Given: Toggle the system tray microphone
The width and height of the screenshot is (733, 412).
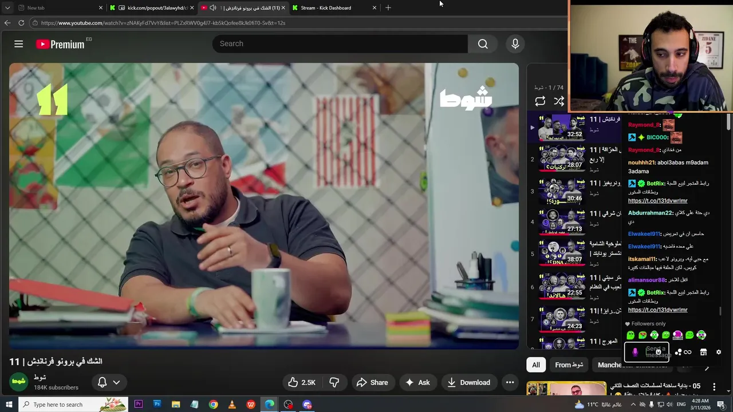Looking at the screenshot, I should [x=651, y=405].
